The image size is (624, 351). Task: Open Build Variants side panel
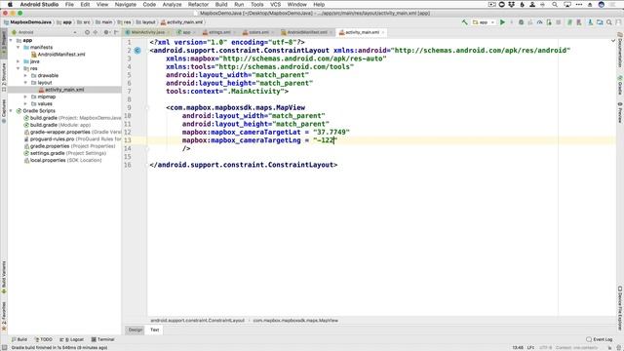click(x=4, y=277)
